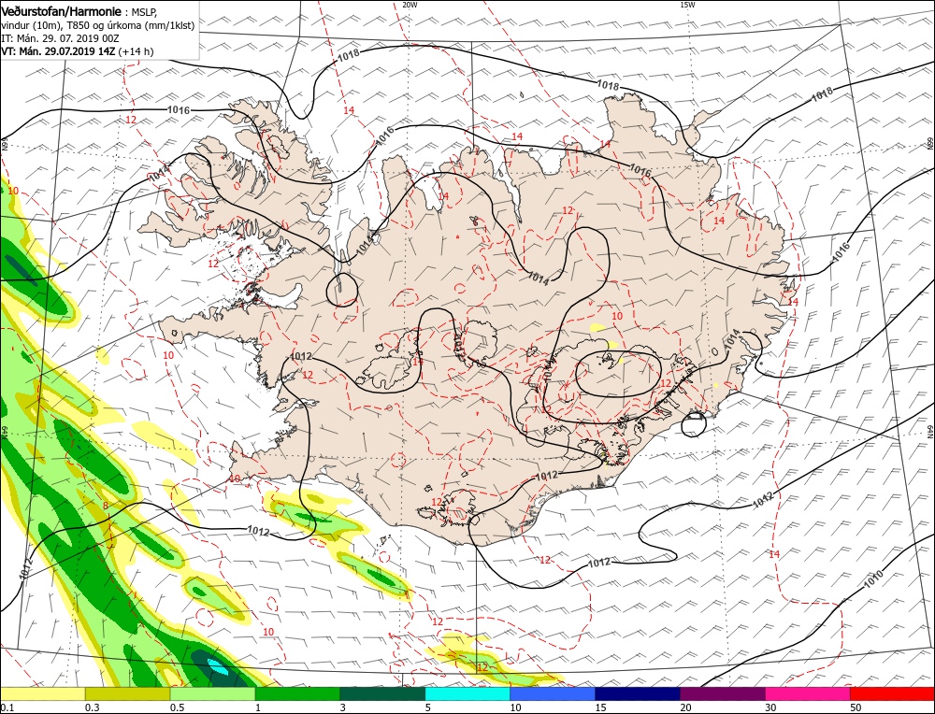
Task: Click the green 1–3 legend swatch
Action: click(297, 693)
